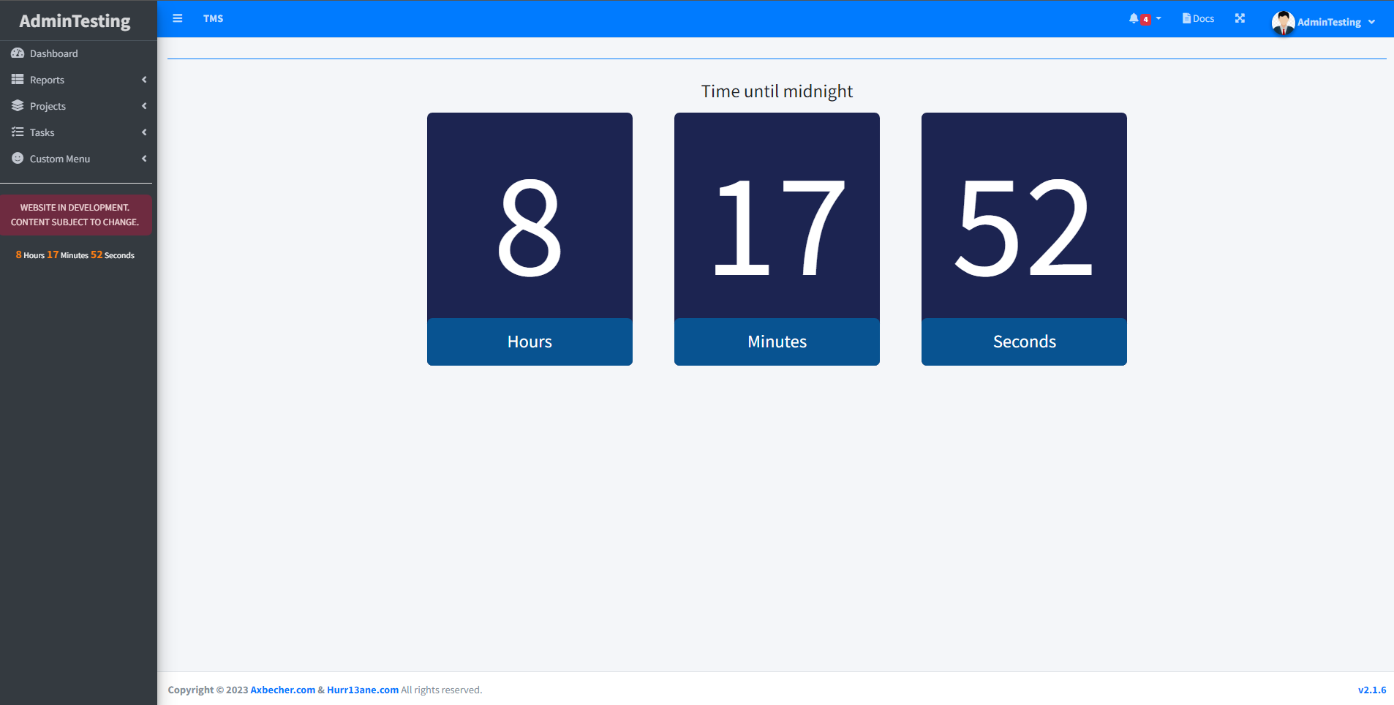Click the Projects layers icon
The height and width of the screenshot is (705, 1394).
click(x=18, y=106)
